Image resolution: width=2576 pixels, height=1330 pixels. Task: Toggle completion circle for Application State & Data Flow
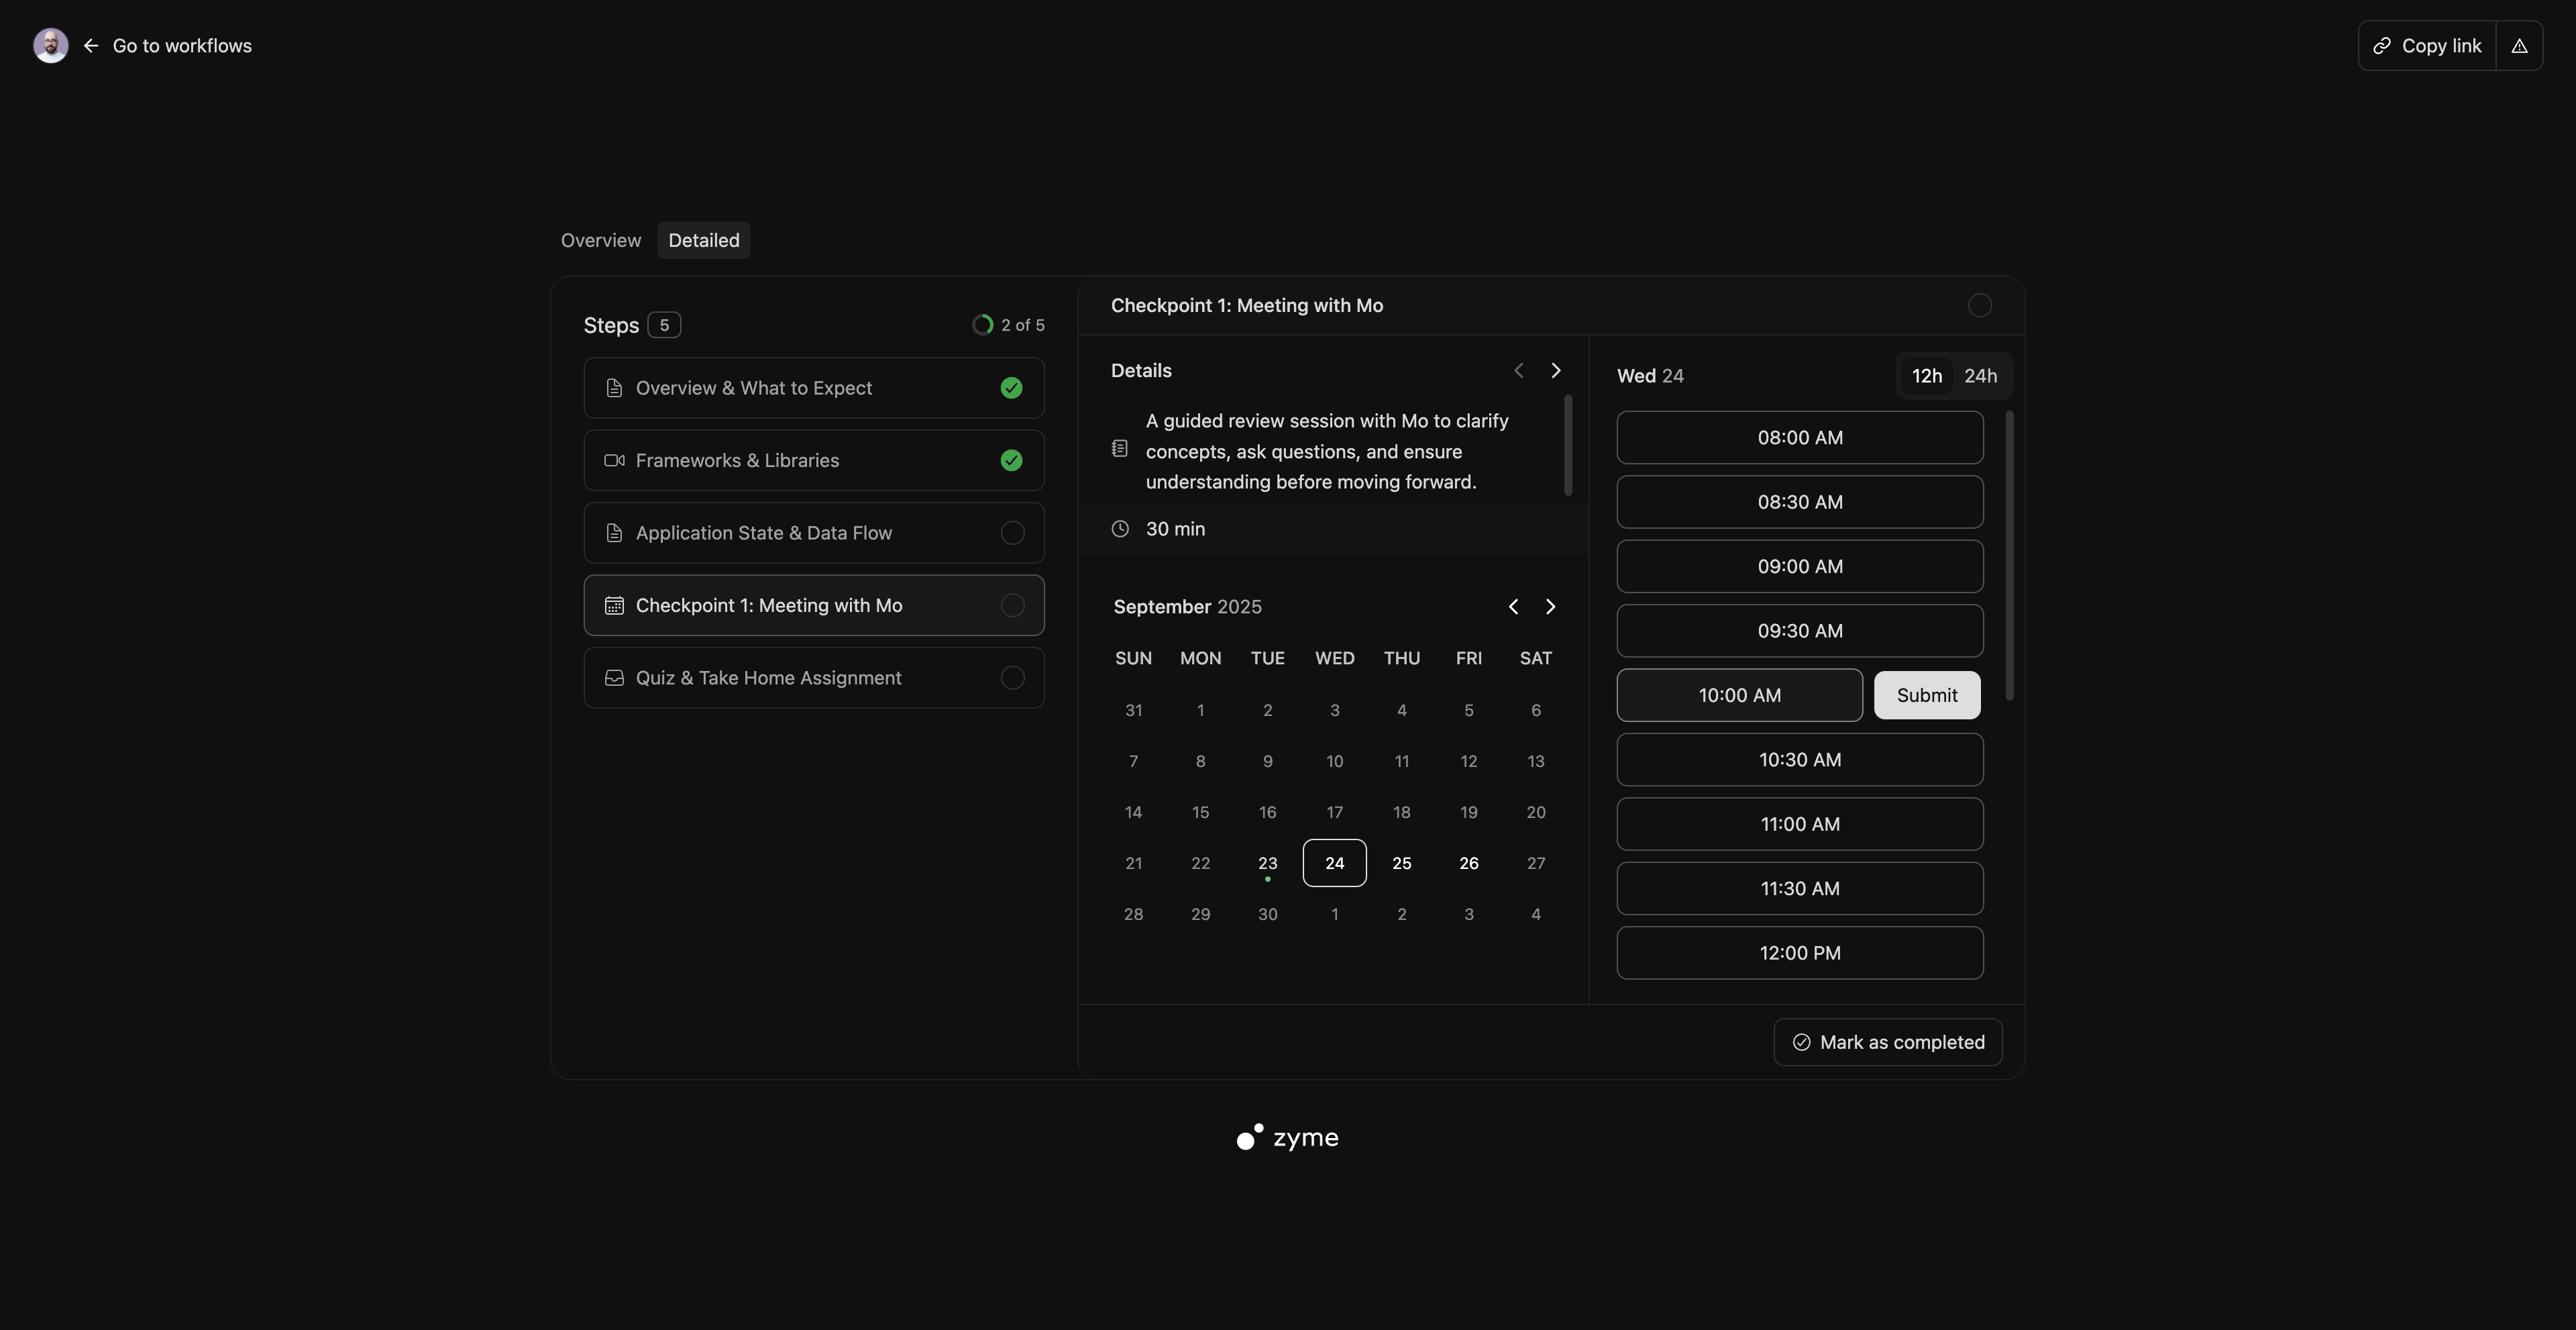point(1012,533)
